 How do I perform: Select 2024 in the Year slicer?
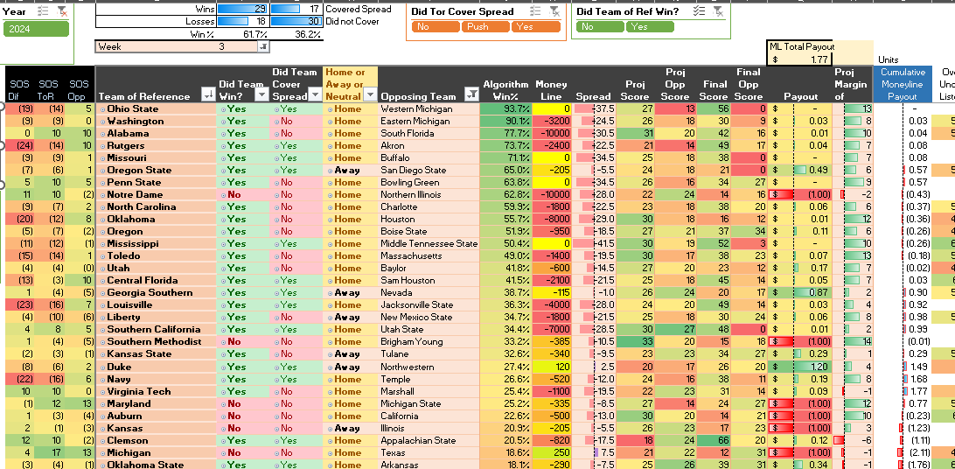click(36, 29)
